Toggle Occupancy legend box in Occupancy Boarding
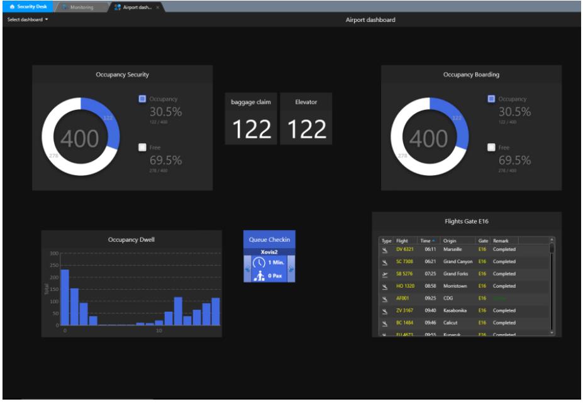The image size is (583, 404). (x=492, y=99)
